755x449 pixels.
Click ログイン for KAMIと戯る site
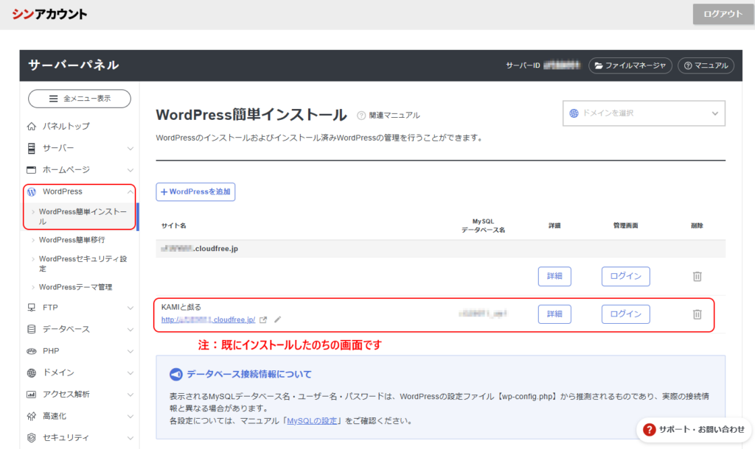coord(625,314)
